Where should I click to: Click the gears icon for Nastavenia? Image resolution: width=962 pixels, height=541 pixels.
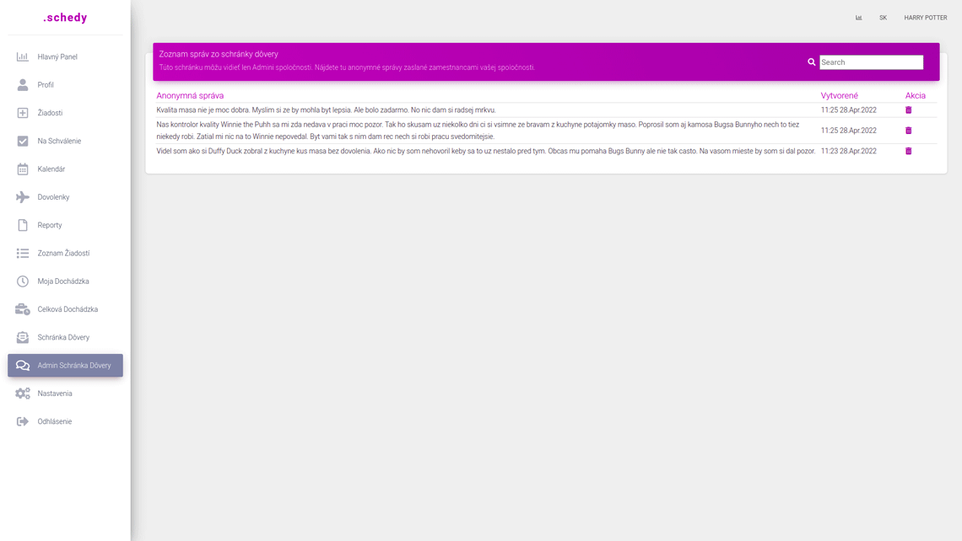pyautogui.click(x=23, y=394)
